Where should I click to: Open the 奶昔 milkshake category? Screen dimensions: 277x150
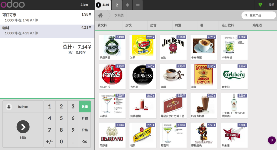click(x=160, y=25)
